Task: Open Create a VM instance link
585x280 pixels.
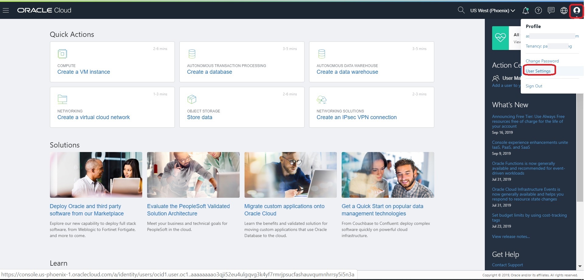Action: (84, 72)
